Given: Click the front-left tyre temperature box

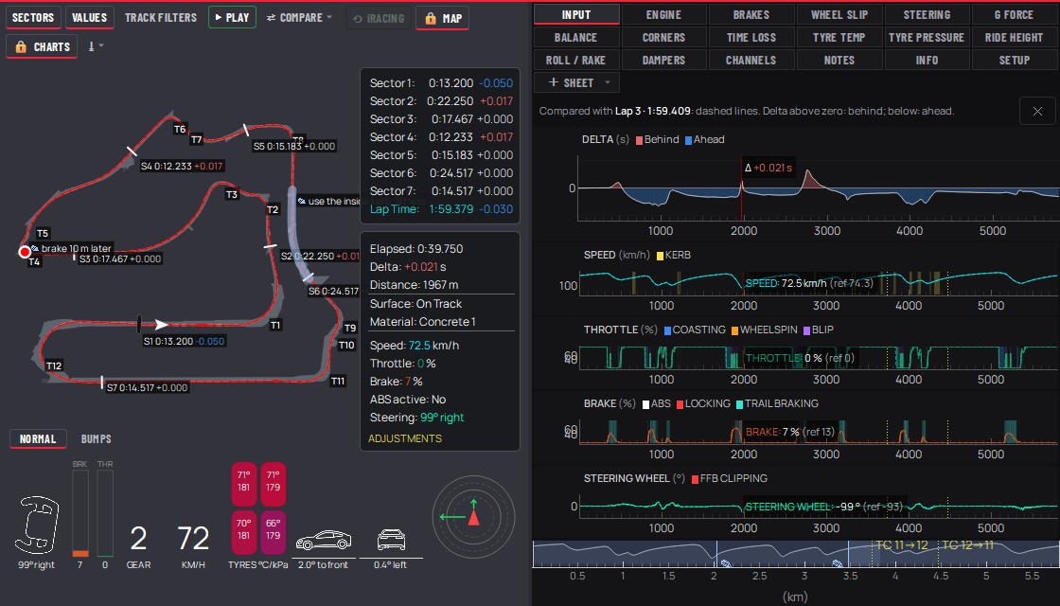Looking at the screenshot, I should (x=244, y=484).
